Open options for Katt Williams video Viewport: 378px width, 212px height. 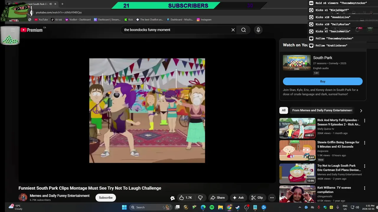click(x=364, y=188)
